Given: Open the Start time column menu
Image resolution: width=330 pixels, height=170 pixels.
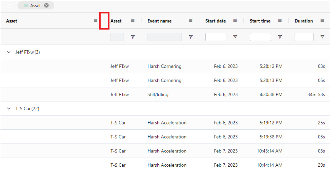Looking at the screenshot, I should coord(280,20).
